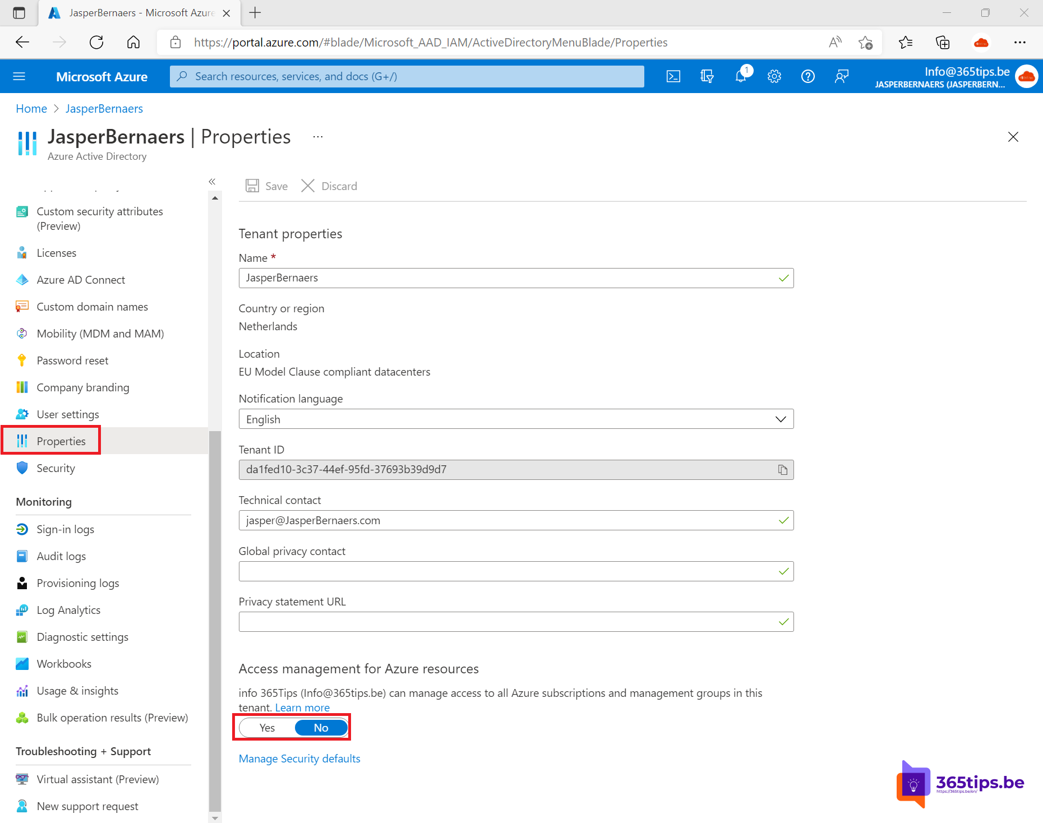Copy Tenant ID to clipboard
Screen dimensions: 1043x823
point(782,470)
